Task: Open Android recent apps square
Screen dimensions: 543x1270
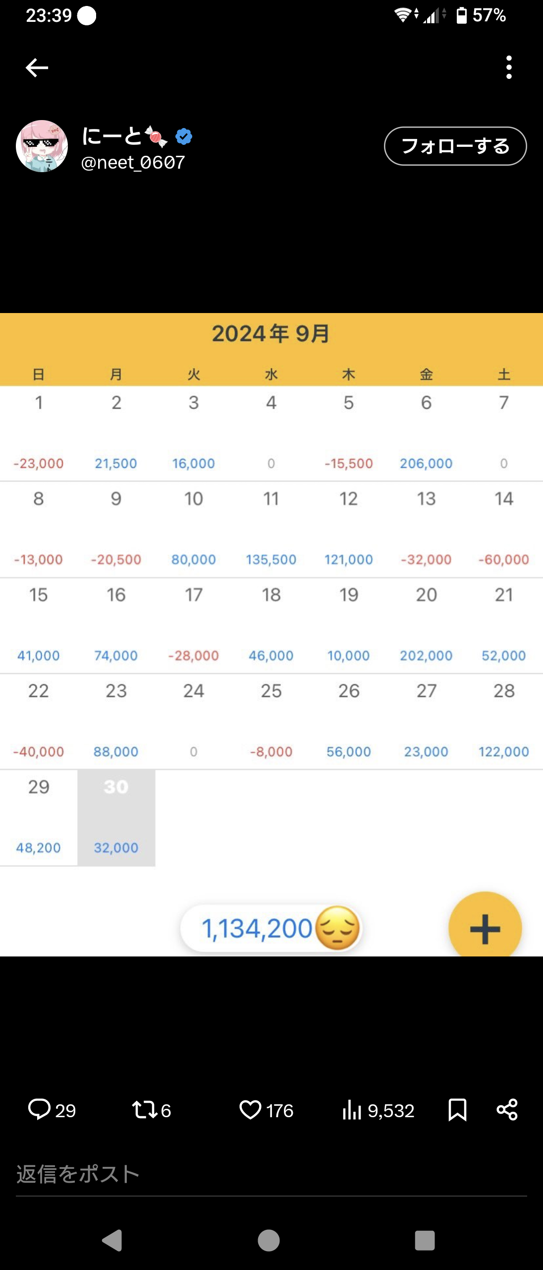Action: click(x=425, y=1240)
